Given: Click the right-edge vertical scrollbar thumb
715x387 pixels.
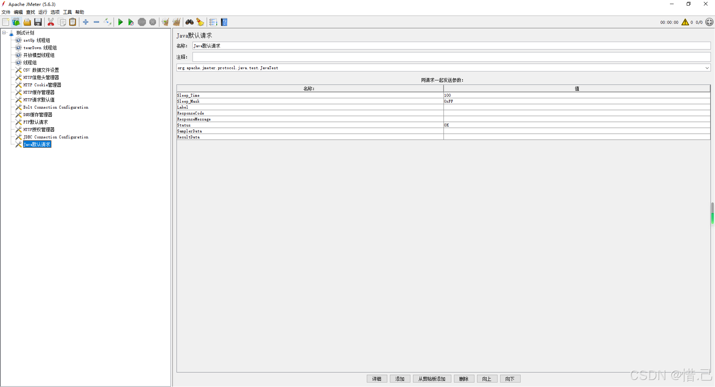Looking at the screenshot, I should 712,213.
